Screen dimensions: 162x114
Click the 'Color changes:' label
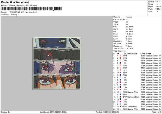(x=119, y=19)
